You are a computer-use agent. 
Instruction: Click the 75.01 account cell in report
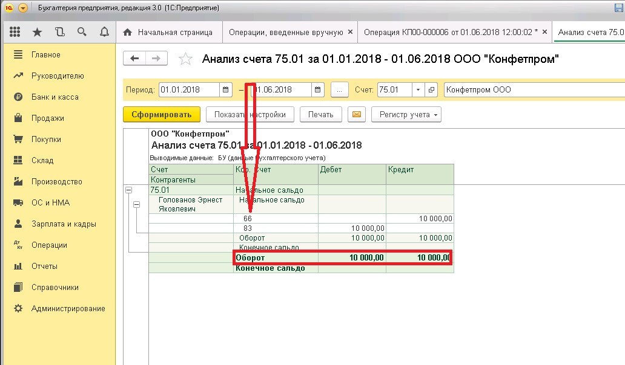point(191,190)
